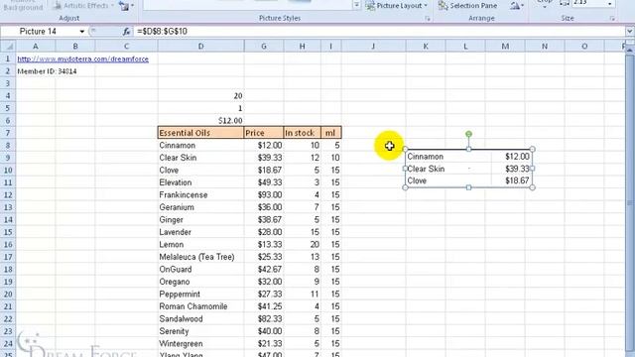The width and height of the screenshot is (635, 357).
Task: Select cell with Member ID: 34814
Action: 47,71
